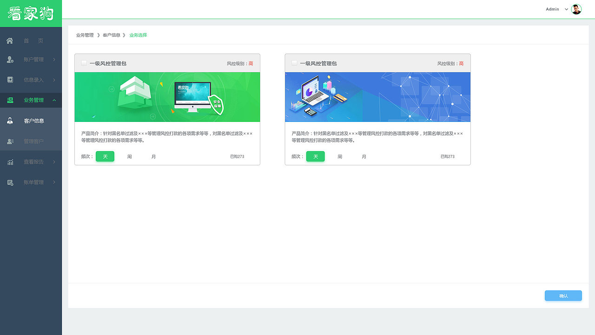Select 周 frequency in green-banner card

click(x=129, y=157)
